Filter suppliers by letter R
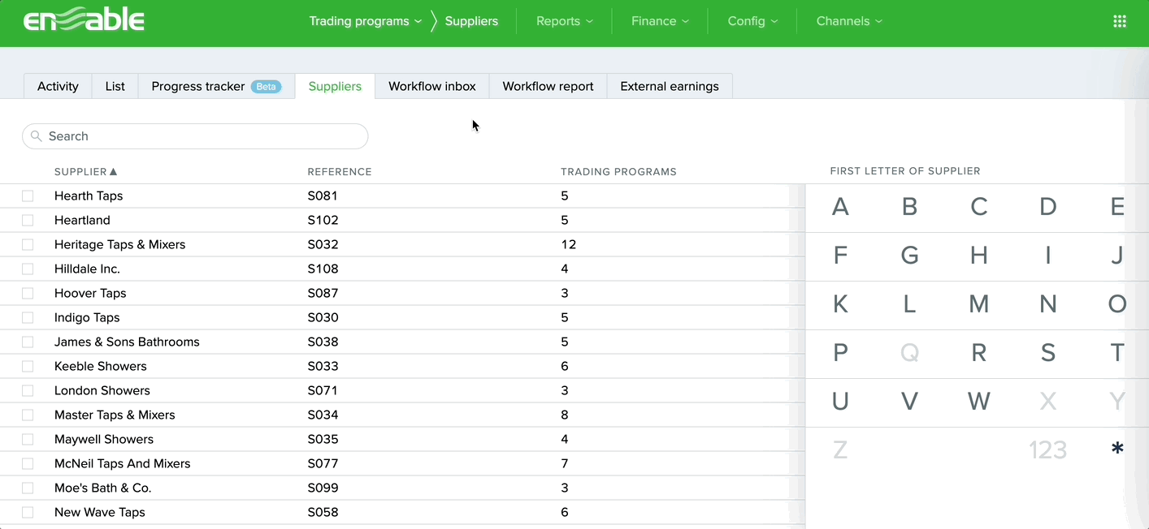 pyautogui.click(x=979, y=353)
